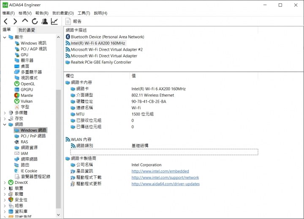Open GPU item under 顯示
The width and height of the screenshot is (304, 219).
(x=24, y=55)
